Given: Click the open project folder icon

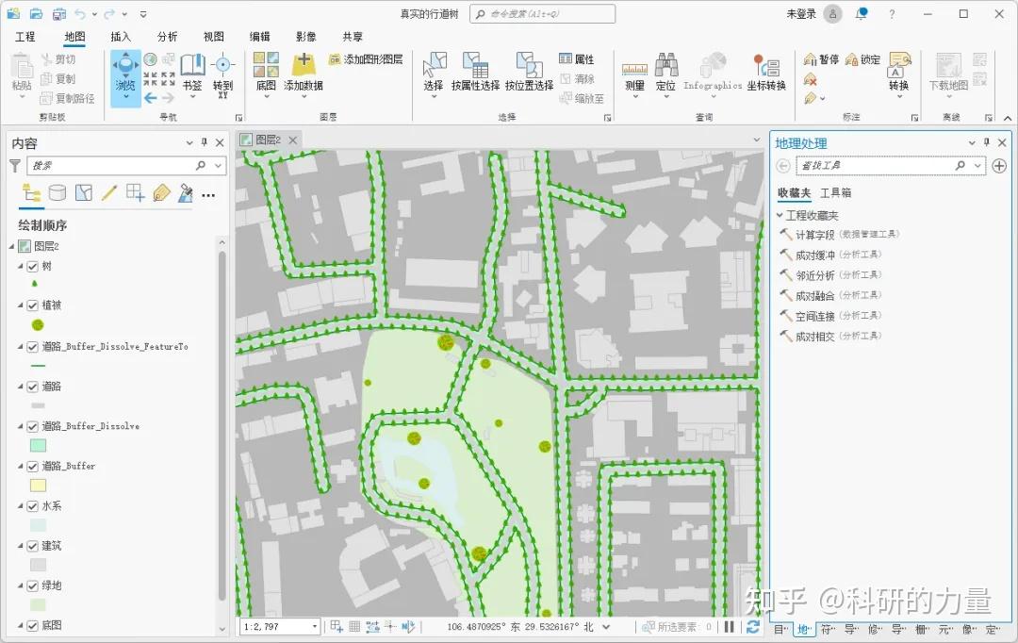Looking at the screenshot, I should coord(37,13).
